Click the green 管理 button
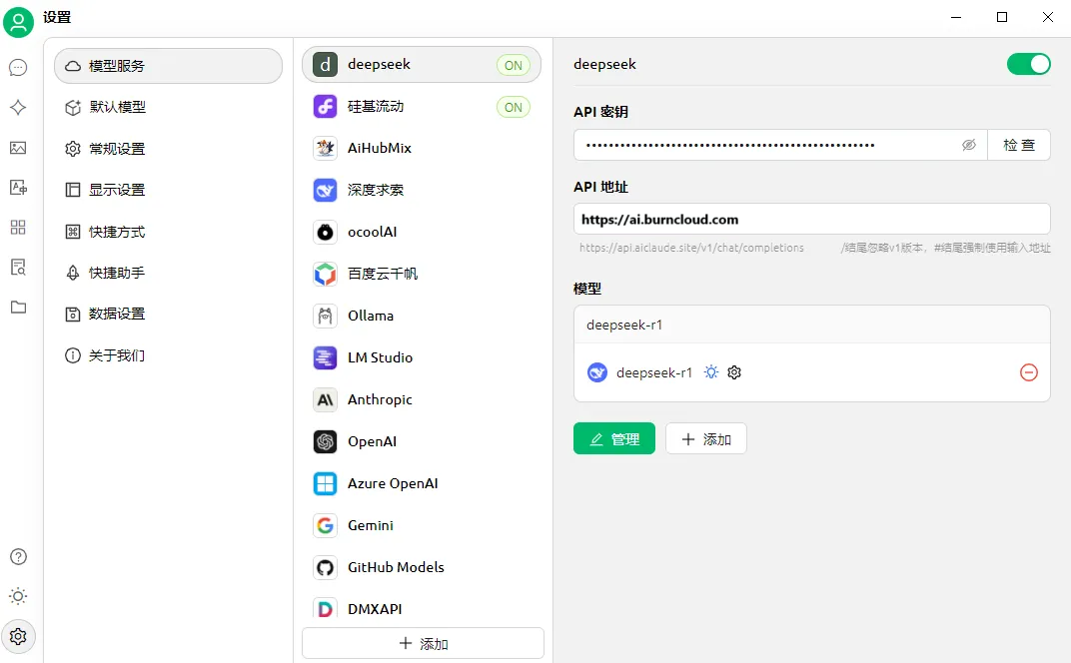Viewport: 1071px width, 663px height. 613,439
